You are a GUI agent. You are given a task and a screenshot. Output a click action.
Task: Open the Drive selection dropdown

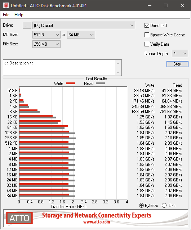click(x=84, y=26)
